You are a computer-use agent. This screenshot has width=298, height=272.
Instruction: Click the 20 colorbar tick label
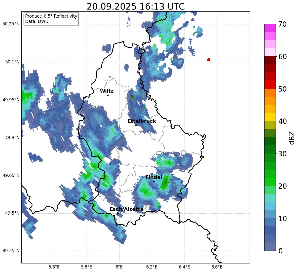point(282,186)
